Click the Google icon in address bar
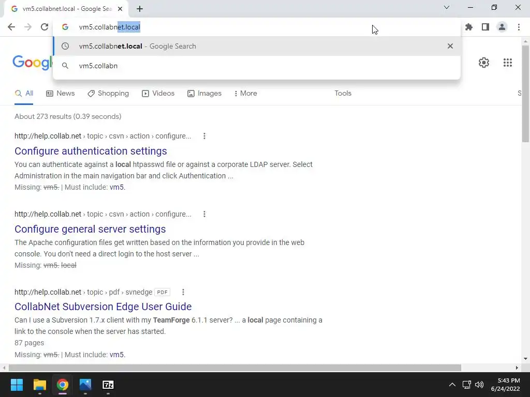The height and width of the screenshot is (397, 530). [x=65, y=27]
